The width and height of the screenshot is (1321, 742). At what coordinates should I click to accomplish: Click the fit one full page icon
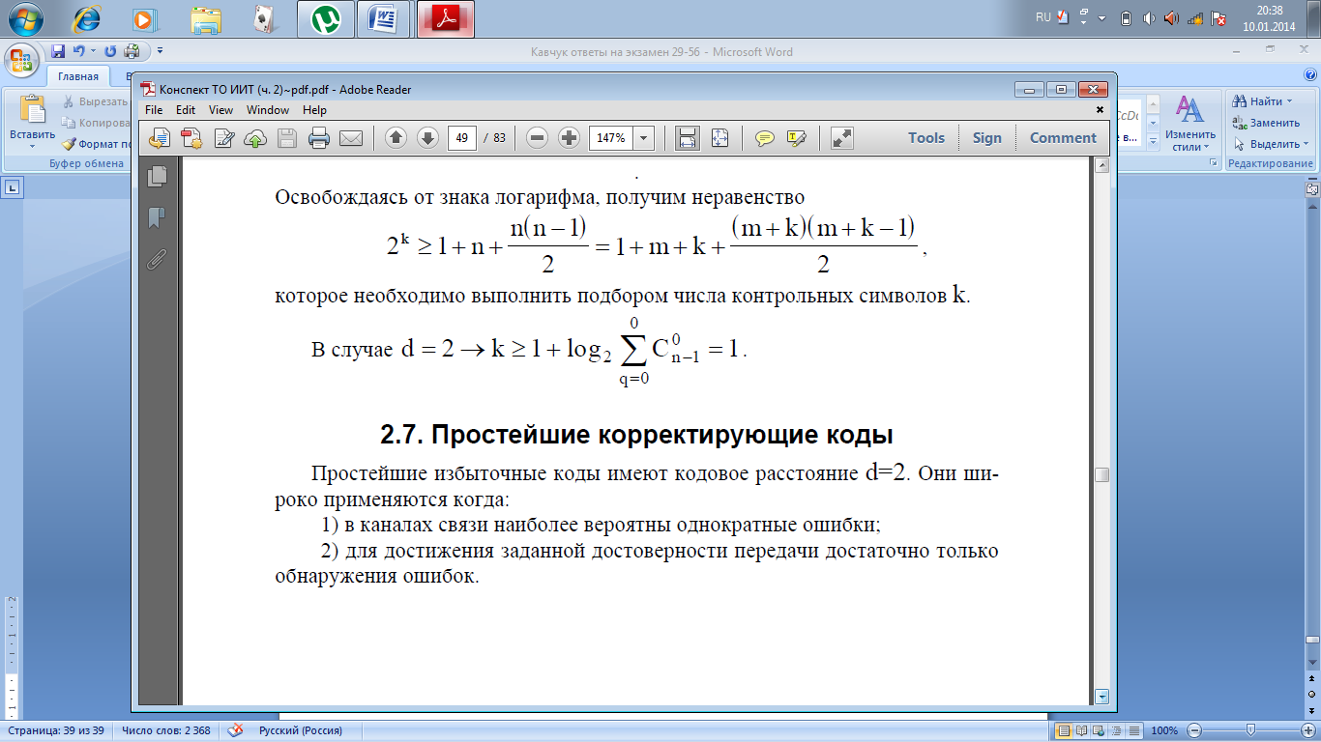[x=719, y=138]
